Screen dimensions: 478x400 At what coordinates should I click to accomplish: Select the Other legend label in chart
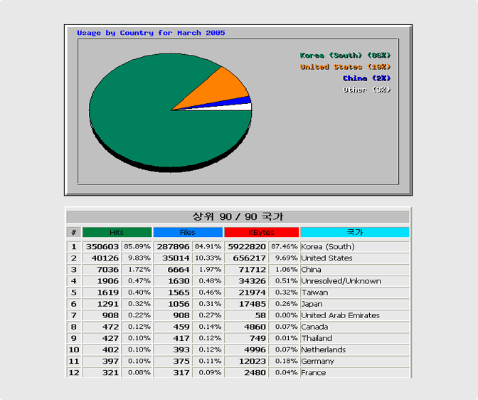(x=367, y=90)
